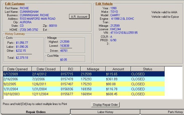Image resolution: width=184 pixels, height=115 pixels.
Task: Click the HOME phone number field
Action: [29, 29]
